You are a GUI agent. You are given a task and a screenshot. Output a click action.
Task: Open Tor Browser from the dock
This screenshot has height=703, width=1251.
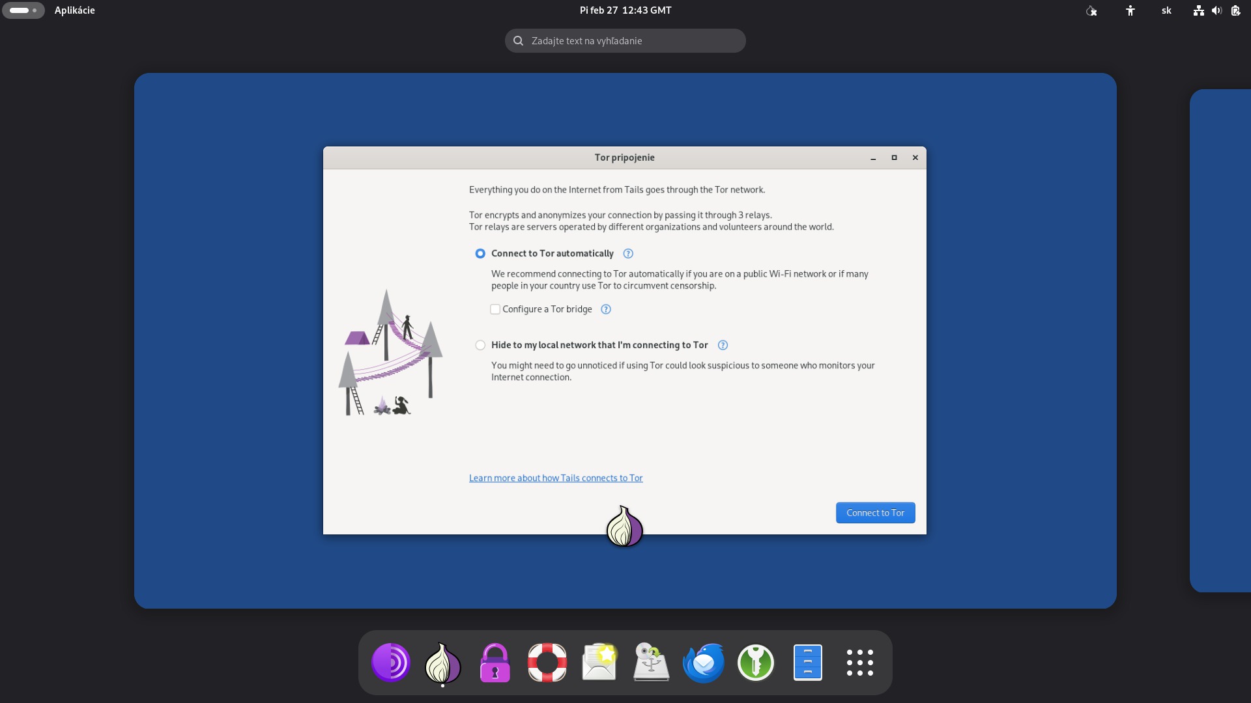[390, 663]
